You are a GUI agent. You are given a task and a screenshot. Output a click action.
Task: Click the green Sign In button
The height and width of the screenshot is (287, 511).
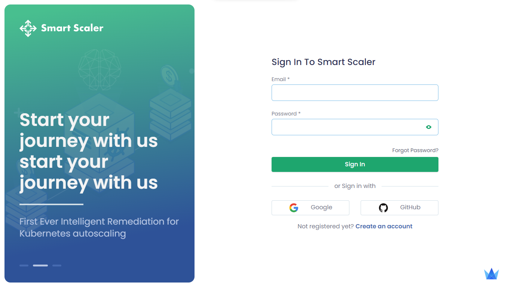pyautogui.click(x=355, y=164)
